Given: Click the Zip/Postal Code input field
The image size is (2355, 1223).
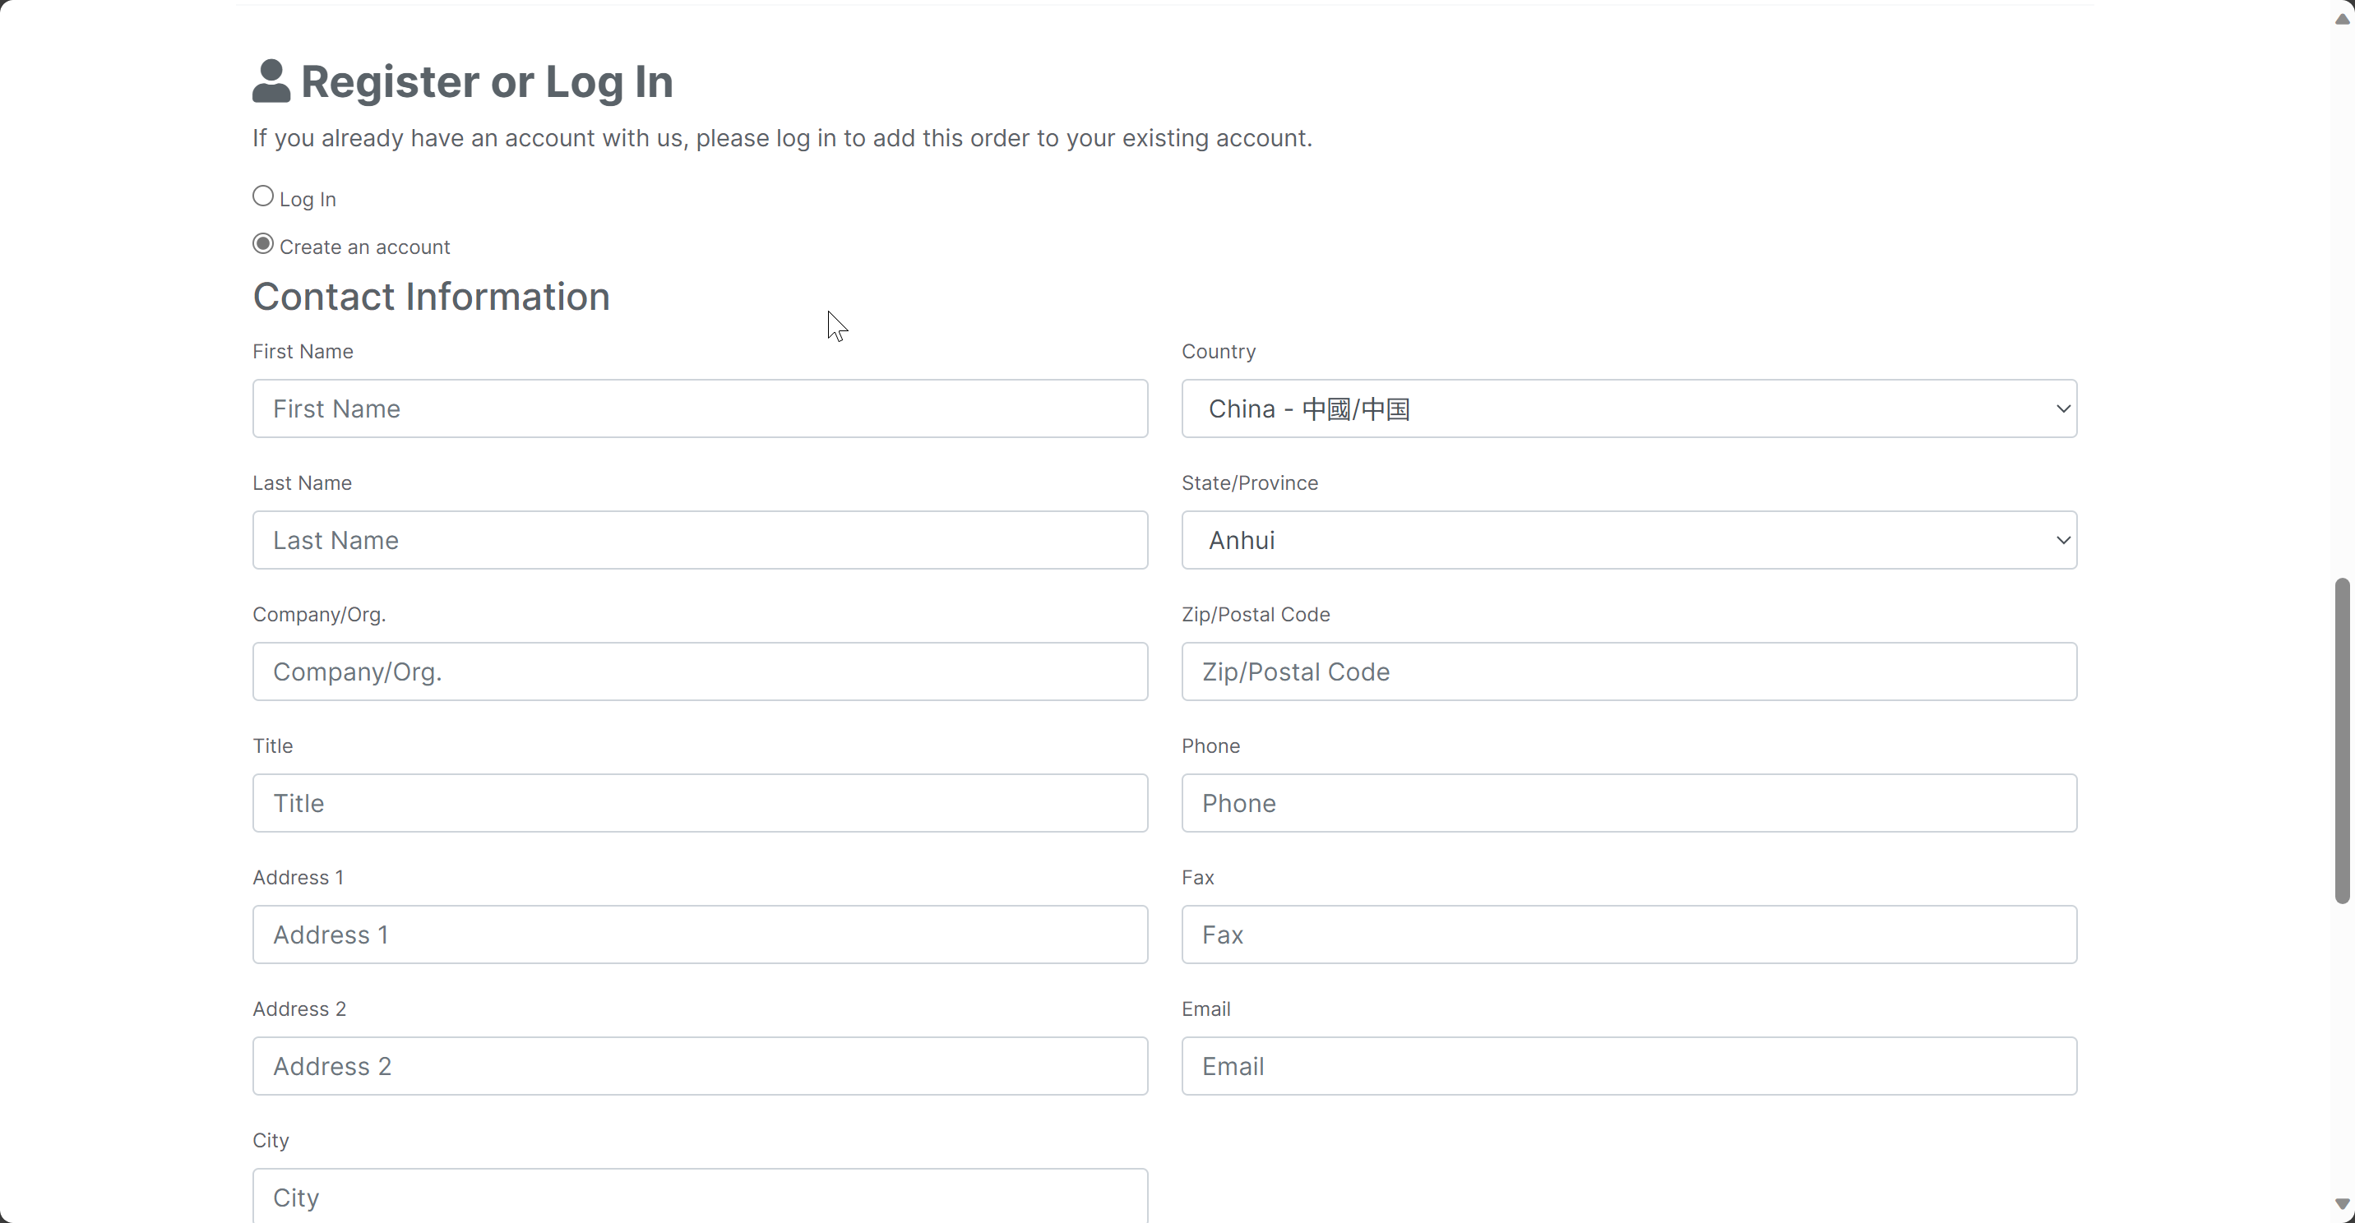Looking at the screenshot, I should pyautogui.click(x=1629, y=671).
